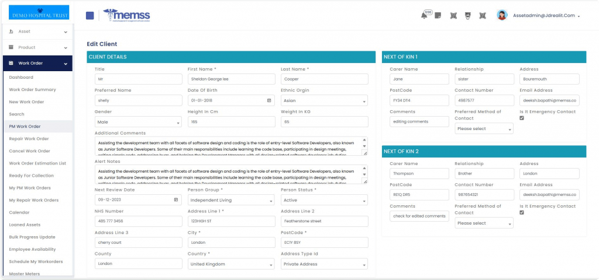
Task: Go to Work Order Summary
Action: point(33,89)
